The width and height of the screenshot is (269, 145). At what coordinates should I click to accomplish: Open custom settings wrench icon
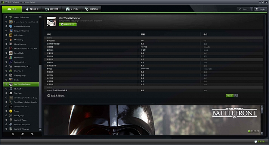coord(236,95)
